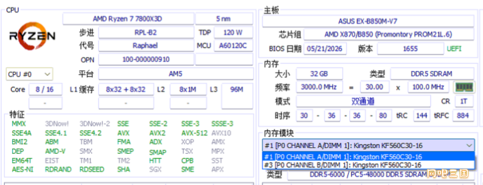Click the L2 cache value 8x1M
Image resolution: width=483 pixels, height=185 pixels.
pyautogui.click(x=188, y=89)
